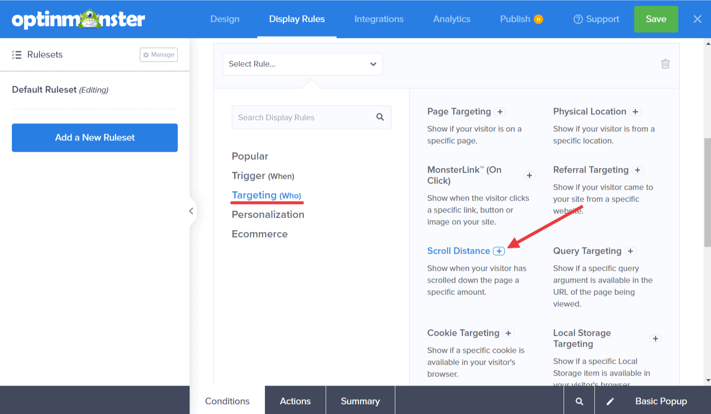Add the MonsterLink (On Click) plus icon
The width and height of the screenshot is (711, 414).
point(529,175)
